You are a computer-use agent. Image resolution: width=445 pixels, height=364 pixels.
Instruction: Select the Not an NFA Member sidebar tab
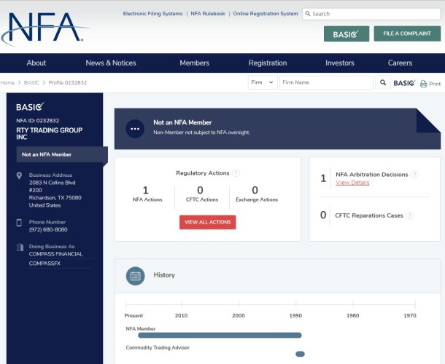(x=62, y=154)
